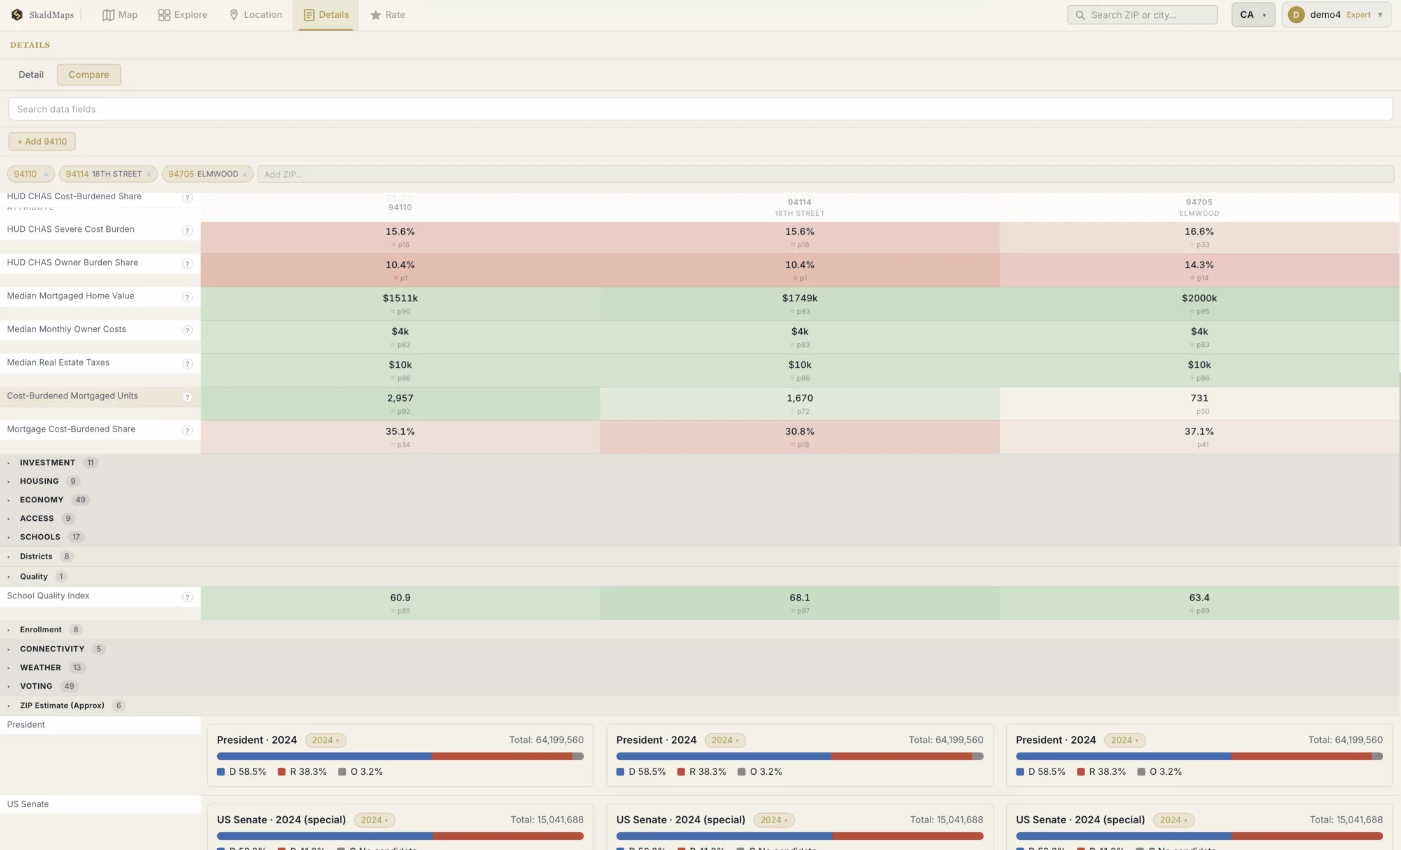Viewport: 1401px width, 850px height.
Task: Switch to the Explore tab
Action: (x=183, y=15)
